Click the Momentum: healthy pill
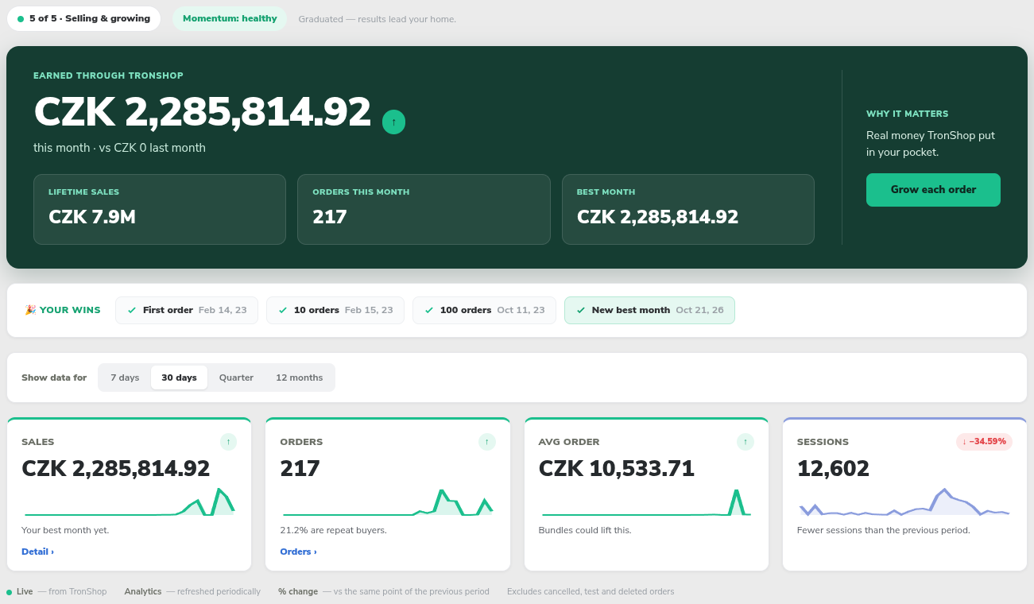The width and height of the screenshot is (1034, 604). point(230,18)
